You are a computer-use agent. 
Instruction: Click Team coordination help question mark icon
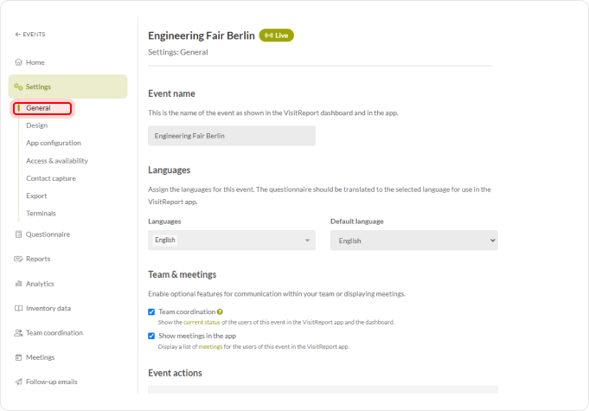click(221, 311)
